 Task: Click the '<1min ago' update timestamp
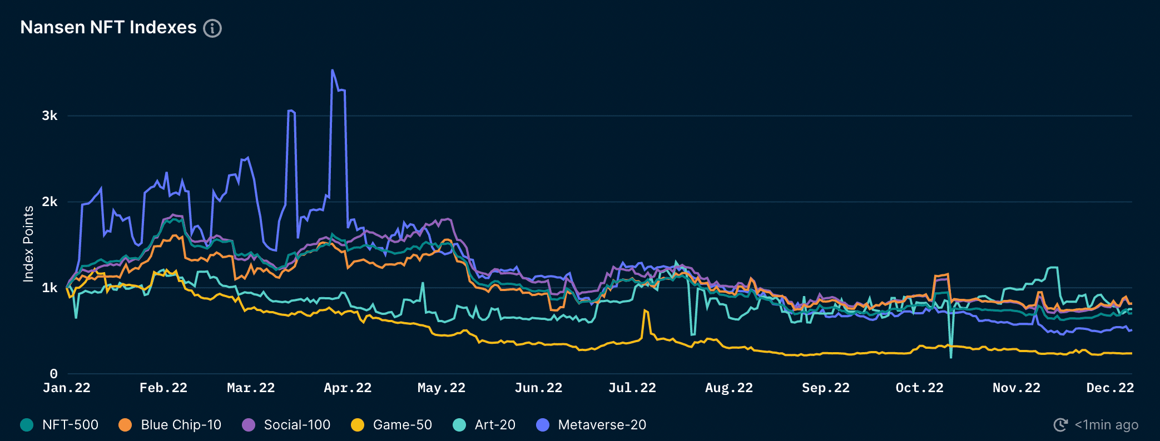click(x=1106, y=425)
